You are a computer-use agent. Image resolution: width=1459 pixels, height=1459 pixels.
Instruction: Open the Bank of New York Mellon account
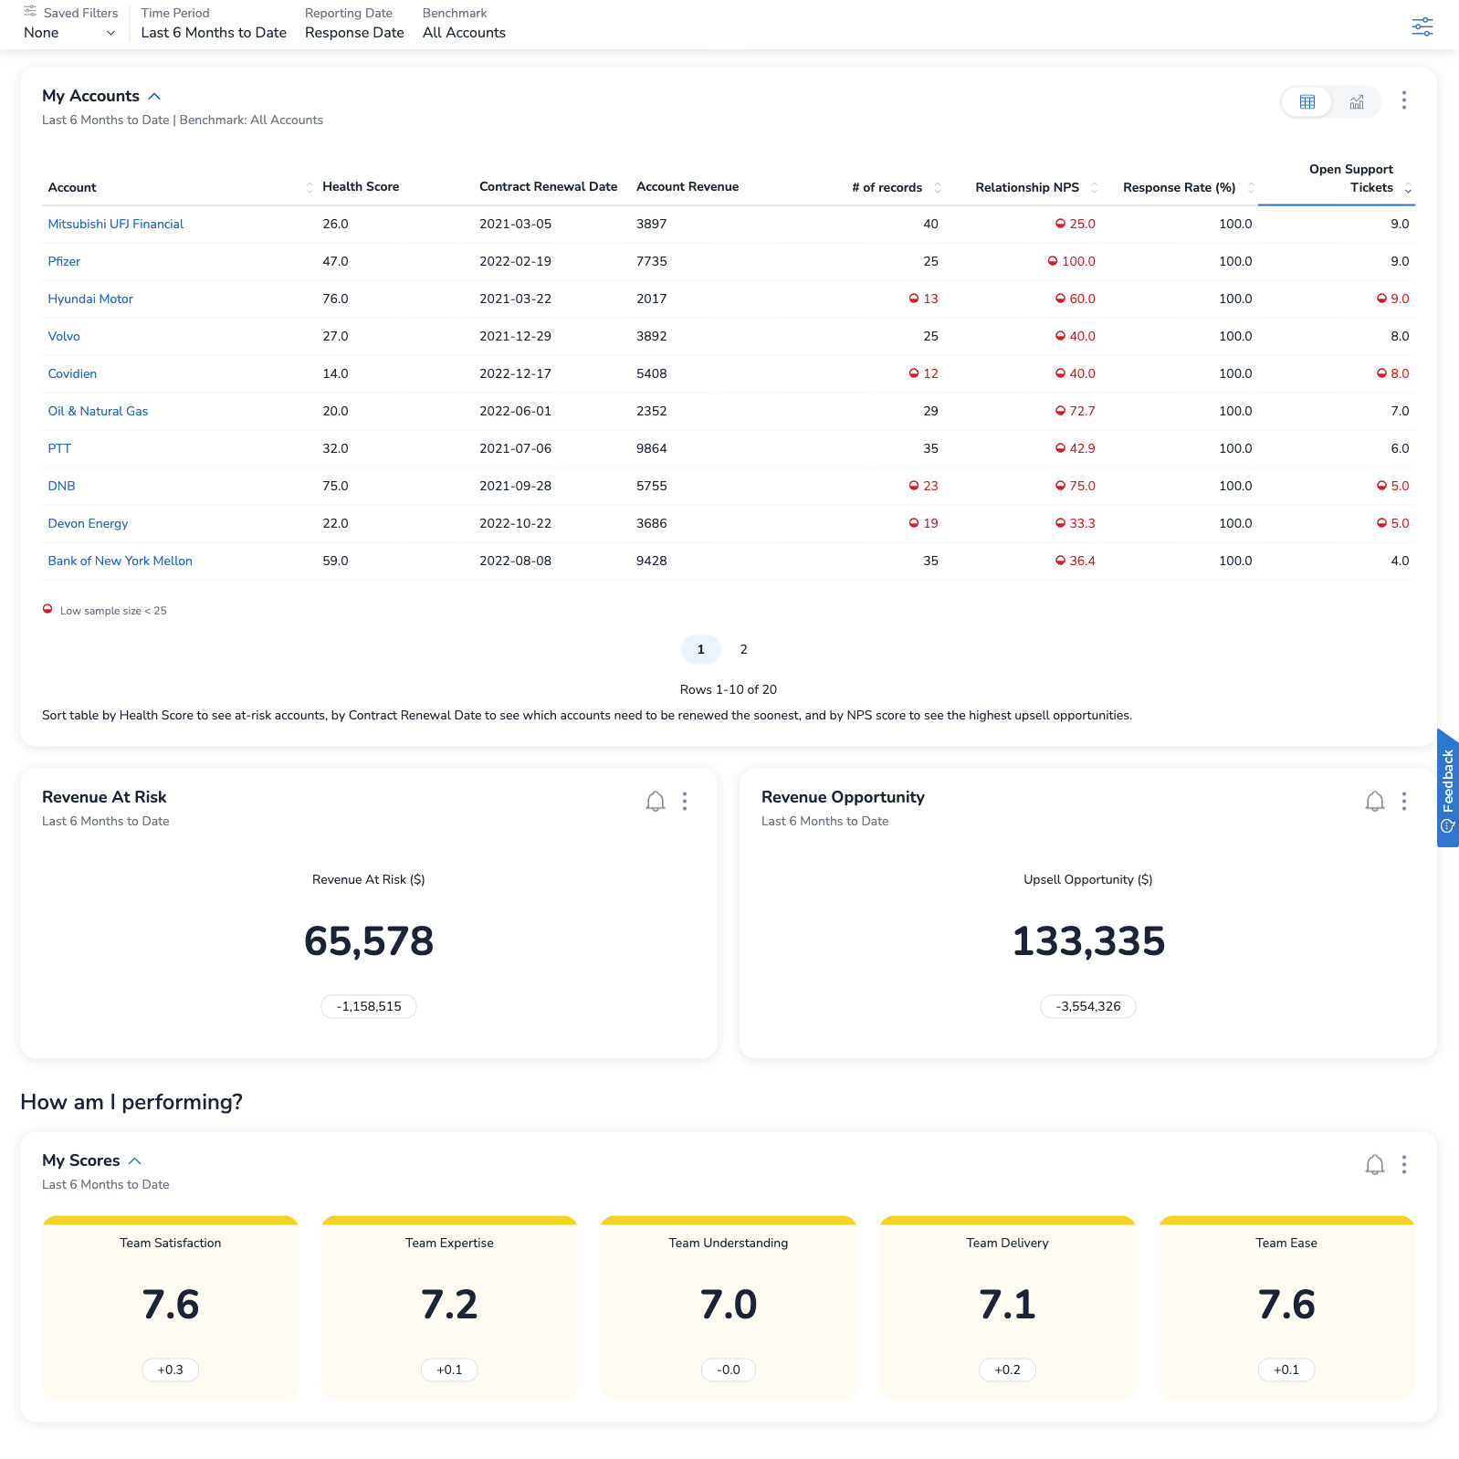(120, 561)
